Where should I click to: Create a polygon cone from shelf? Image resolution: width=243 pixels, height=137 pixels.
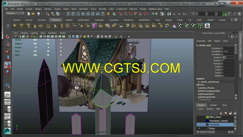[35, 26]
